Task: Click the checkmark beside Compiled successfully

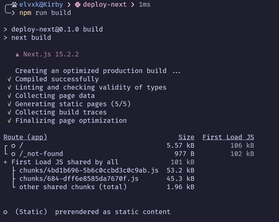Action: tap(9, 79)
